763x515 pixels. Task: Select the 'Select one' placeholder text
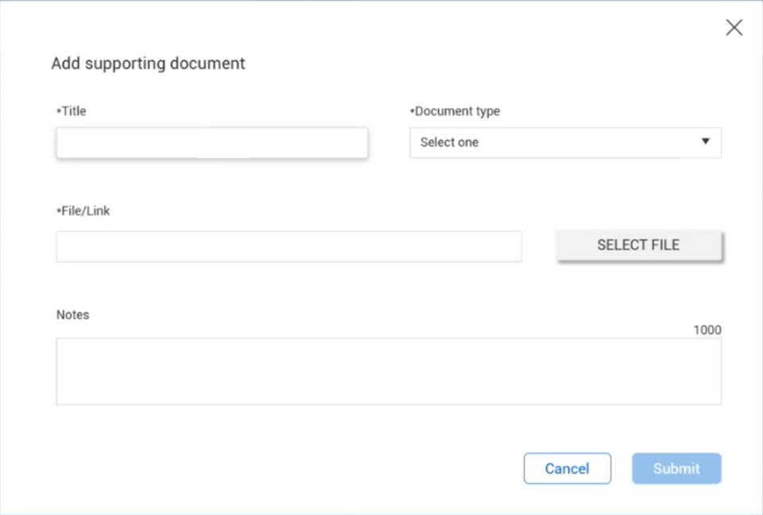point(450,143)
